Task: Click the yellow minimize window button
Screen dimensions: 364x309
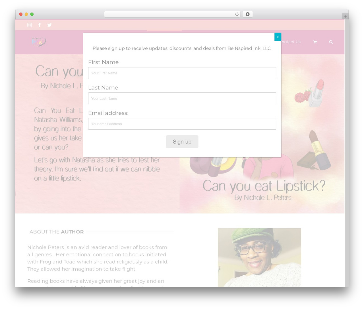Action: point(26,14)
